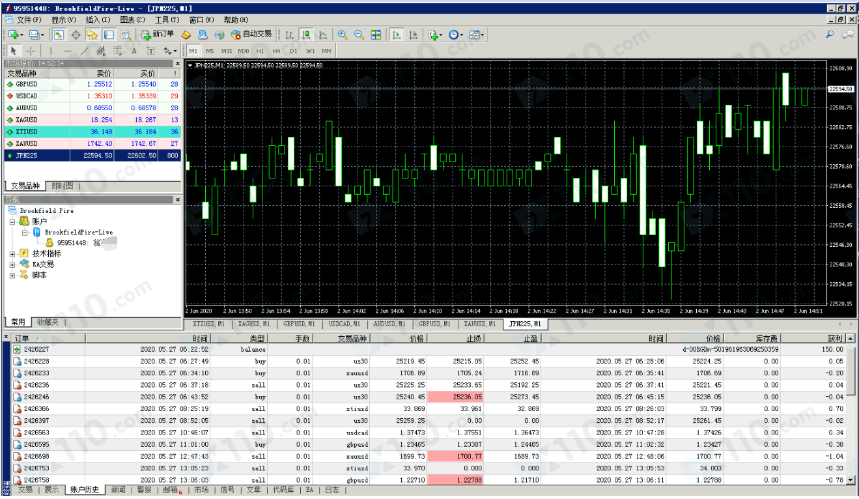Expand the EA交易 tree node

pos(12,264)
